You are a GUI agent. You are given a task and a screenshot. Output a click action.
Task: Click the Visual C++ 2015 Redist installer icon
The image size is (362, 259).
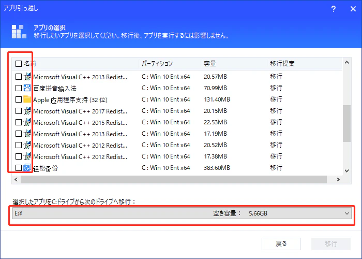27,122
